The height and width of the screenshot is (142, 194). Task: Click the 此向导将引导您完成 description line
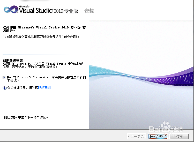[x=41, y=37]
